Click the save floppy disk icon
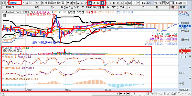192x96 pixels. coord(164,3)
